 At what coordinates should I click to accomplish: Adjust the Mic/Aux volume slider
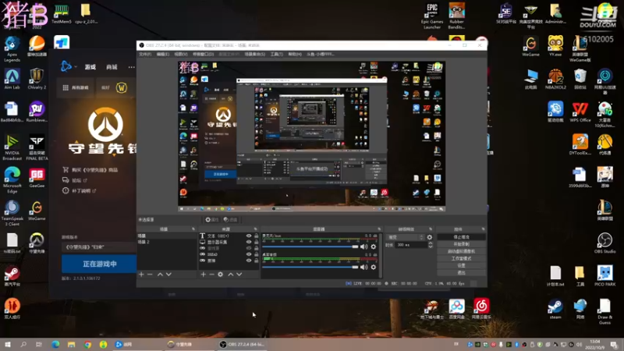click(x=310, y=246)
